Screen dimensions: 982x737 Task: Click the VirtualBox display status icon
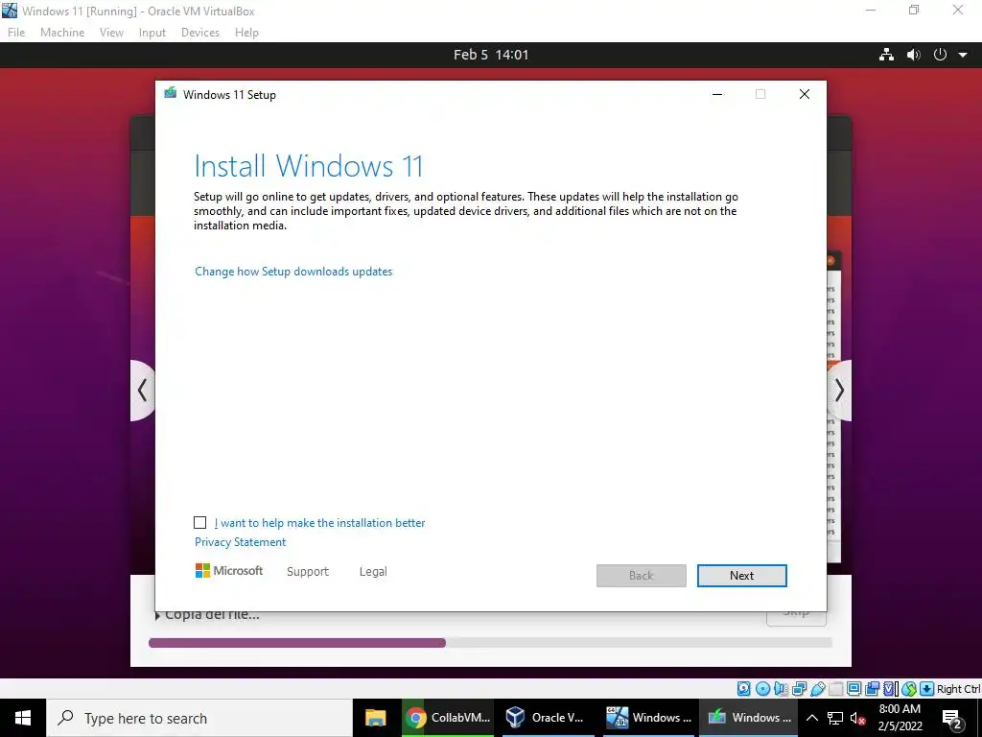pyautogui.click(x=853, y=689)
